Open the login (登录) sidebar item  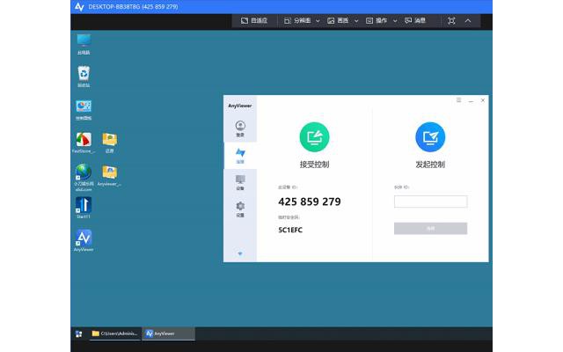pos(240,128)
